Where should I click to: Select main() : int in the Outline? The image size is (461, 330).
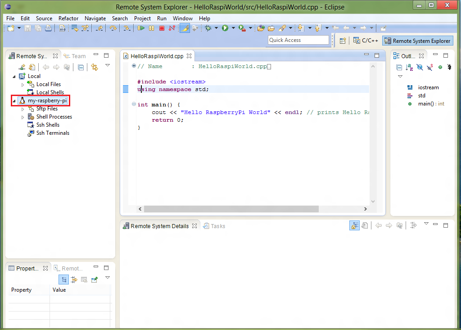(431, 104)
